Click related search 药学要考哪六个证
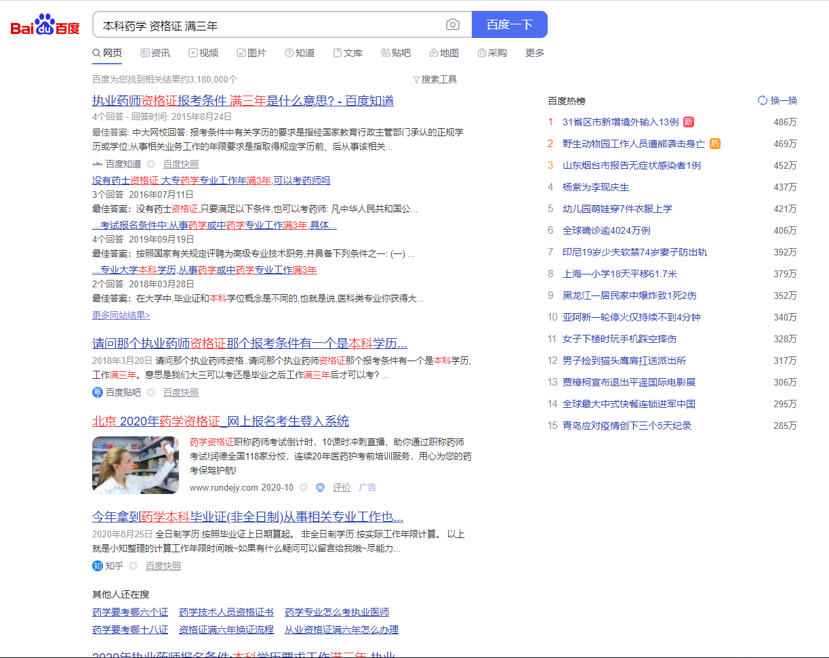This screenshot has height=658, width=829. point(130,612)
